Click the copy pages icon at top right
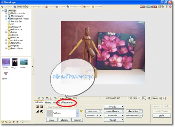Viewport: 175px width, 127px height. [163, 7]
